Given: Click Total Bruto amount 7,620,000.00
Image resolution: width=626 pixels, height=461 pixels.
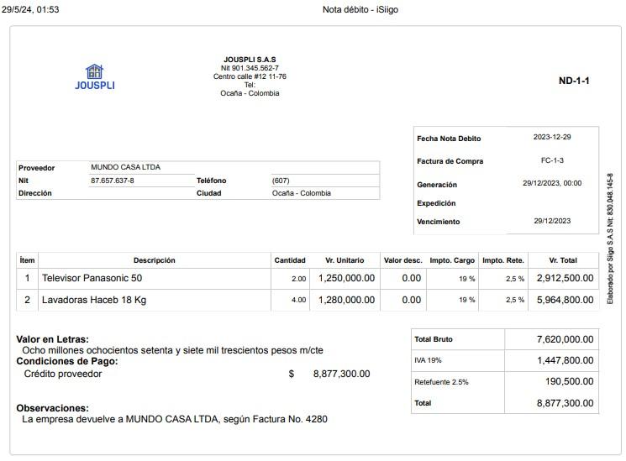Looking at the screenshot, I should tap(565, 339).
